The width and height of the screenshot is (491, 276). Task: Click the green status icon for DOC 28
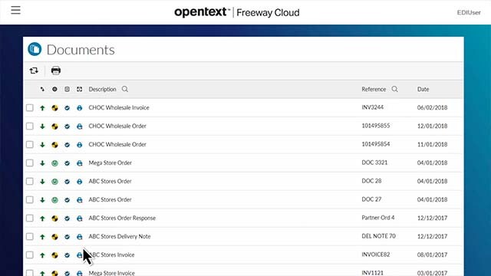[54, 182]
